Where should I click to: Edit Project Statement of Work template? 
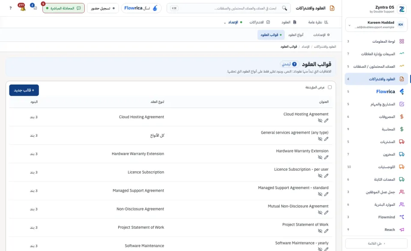326,231
